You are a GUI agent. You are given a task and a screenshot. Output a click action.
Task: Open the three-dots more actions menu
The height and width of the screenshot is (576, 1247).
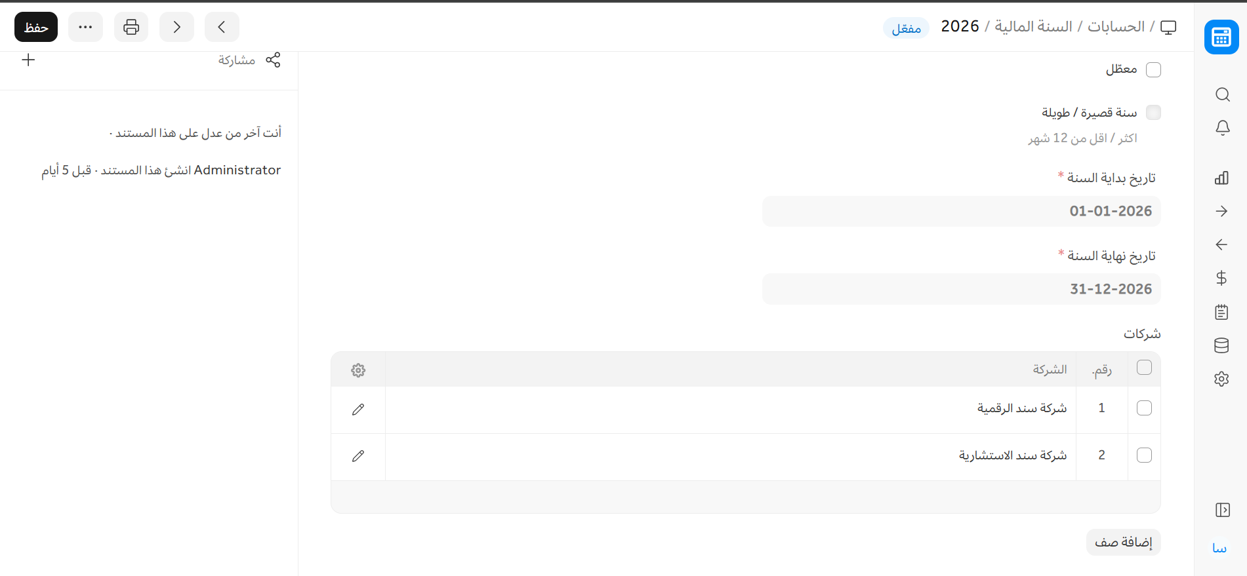[x=85, y=27]
